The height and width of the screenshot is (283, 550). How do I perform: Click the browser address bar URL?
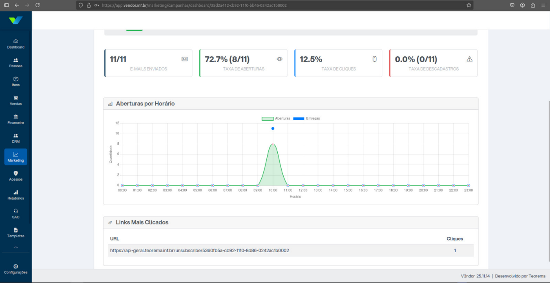click(x=194, y=5)
